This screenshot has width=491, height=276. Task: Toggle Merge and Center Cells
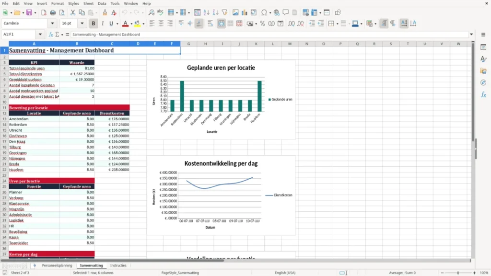coord(221,23)
